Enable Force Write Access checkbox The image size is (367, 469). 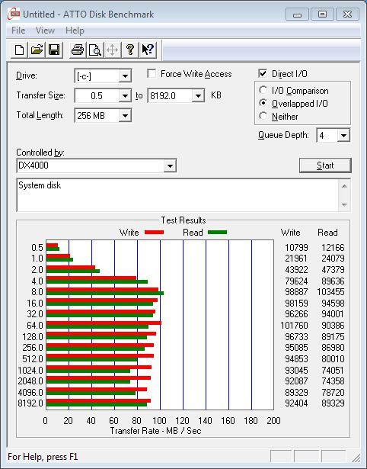(152, 73)
